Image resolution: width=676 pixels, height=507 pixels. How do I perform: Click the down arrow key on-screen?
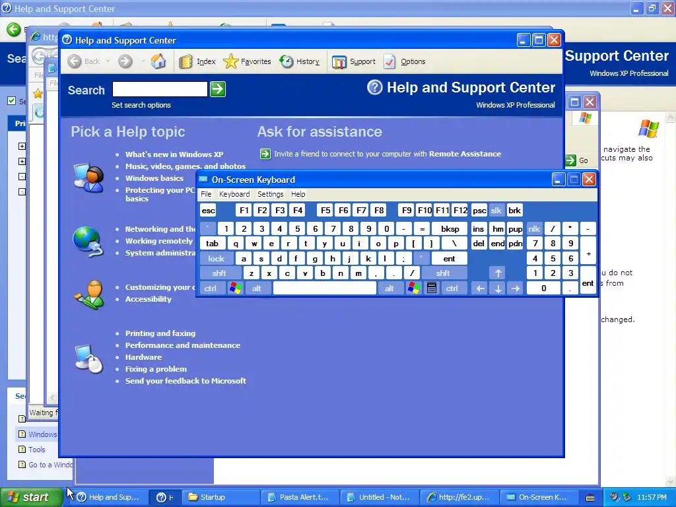coord(498,288)
